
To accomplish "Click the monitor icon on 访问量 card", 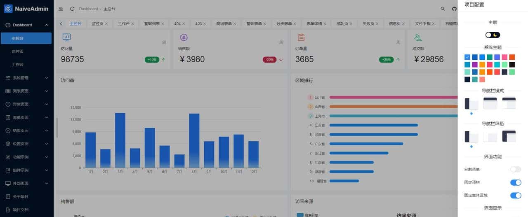I will pyautogui.click(x=66, y=37).
